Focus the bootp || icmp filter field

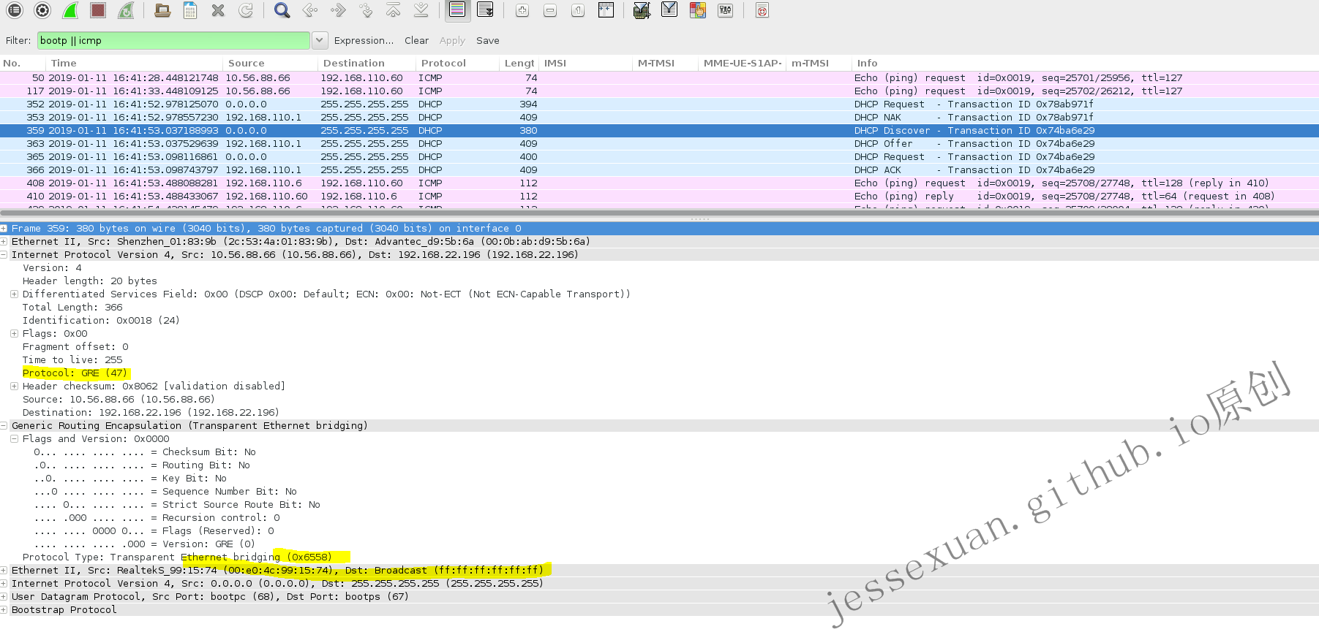(173, 41)
